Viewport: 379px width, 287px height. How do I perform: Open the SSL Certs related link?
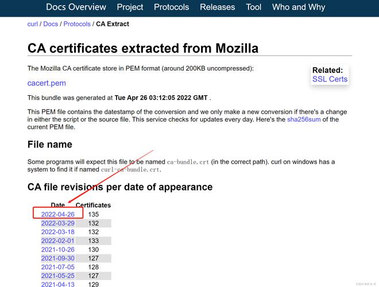tap(330, 79)
